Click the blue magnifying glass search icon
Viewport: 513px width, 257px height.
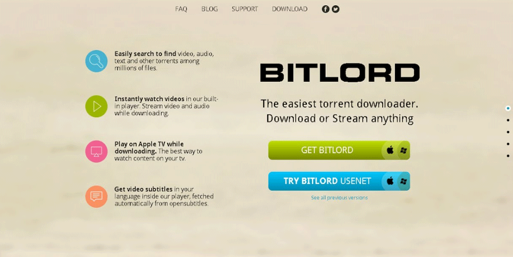point(96,61)
